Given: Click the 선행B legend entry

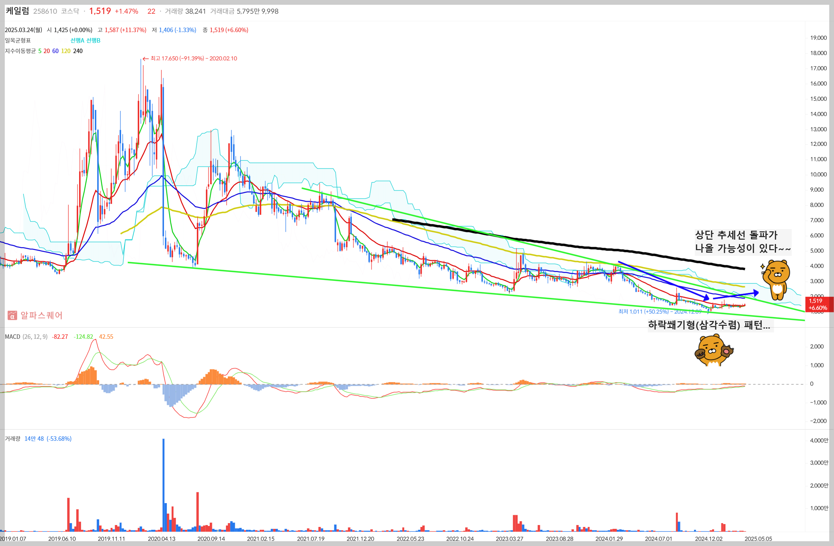Looking at the screenshot, I should pos(93,40).
